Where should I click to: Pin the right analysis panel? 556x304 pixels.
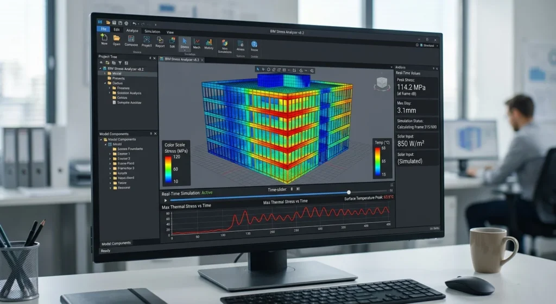[434, 68]
